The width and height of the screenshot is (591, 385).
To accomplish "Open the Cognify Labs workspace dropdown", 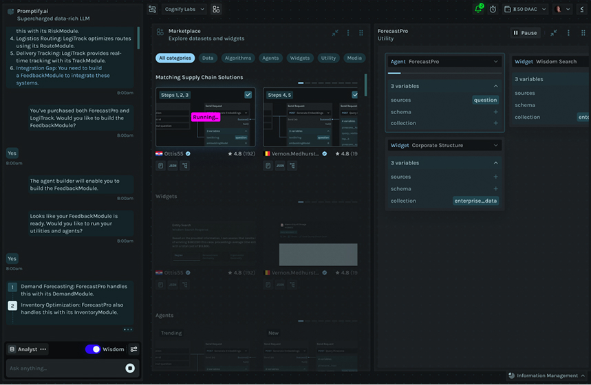I will click(184, 9).
